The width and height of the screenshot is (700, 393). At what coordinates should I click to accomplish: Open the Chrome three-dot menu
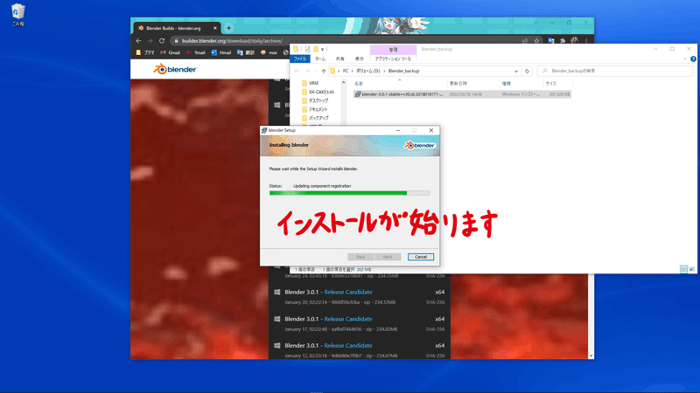pyautogui.click(x=586, y=40)
